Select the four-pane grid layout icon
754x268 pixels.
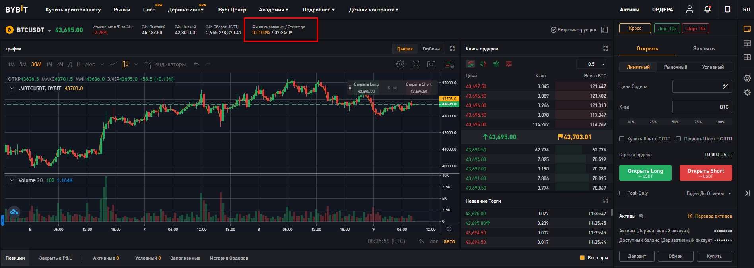point(747,57)
